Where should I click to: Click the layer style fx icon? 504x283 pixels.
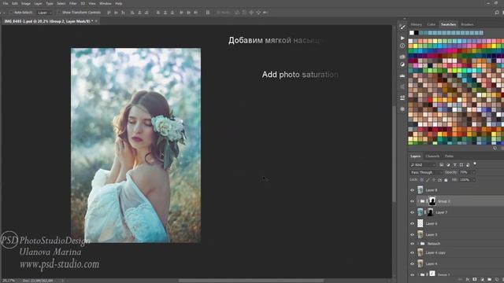point(468,280)
